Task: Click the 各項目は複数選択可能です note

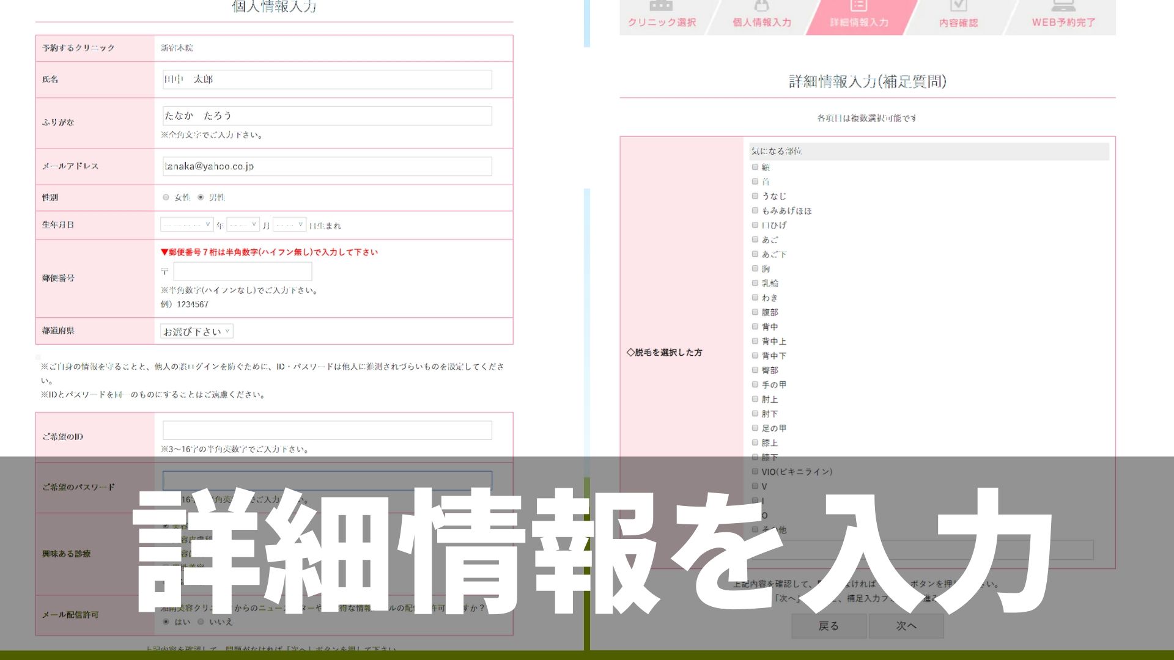Action: (x=867, y=118)
